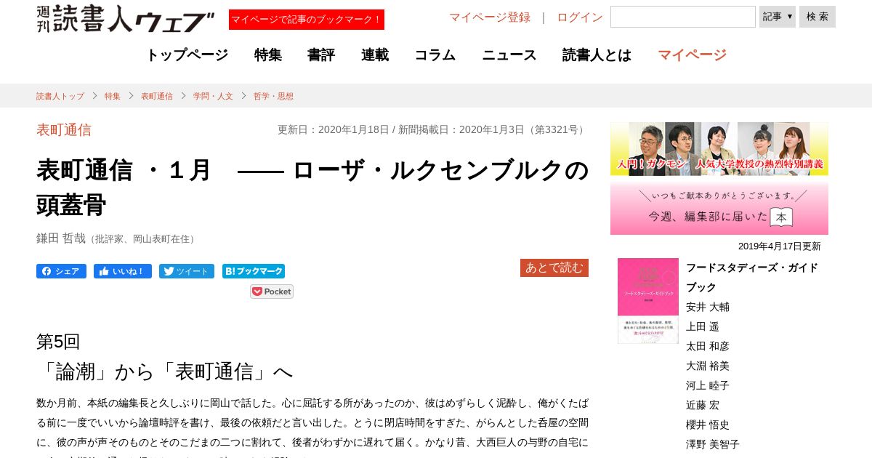This screenshot has width=872, height=458.
Task: Open ニュース in the main navigation
Action: tap(509, 55)
